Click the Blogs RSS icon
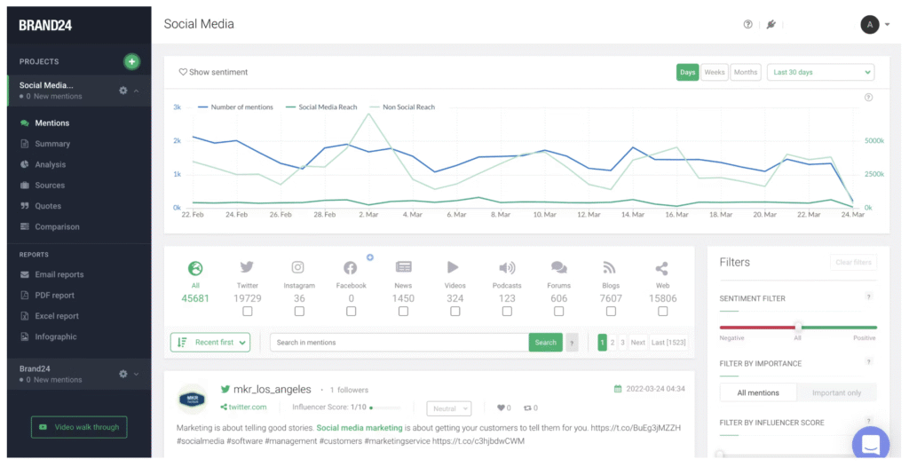This screenshot has height=467, width=909. [x=609, y=267]
